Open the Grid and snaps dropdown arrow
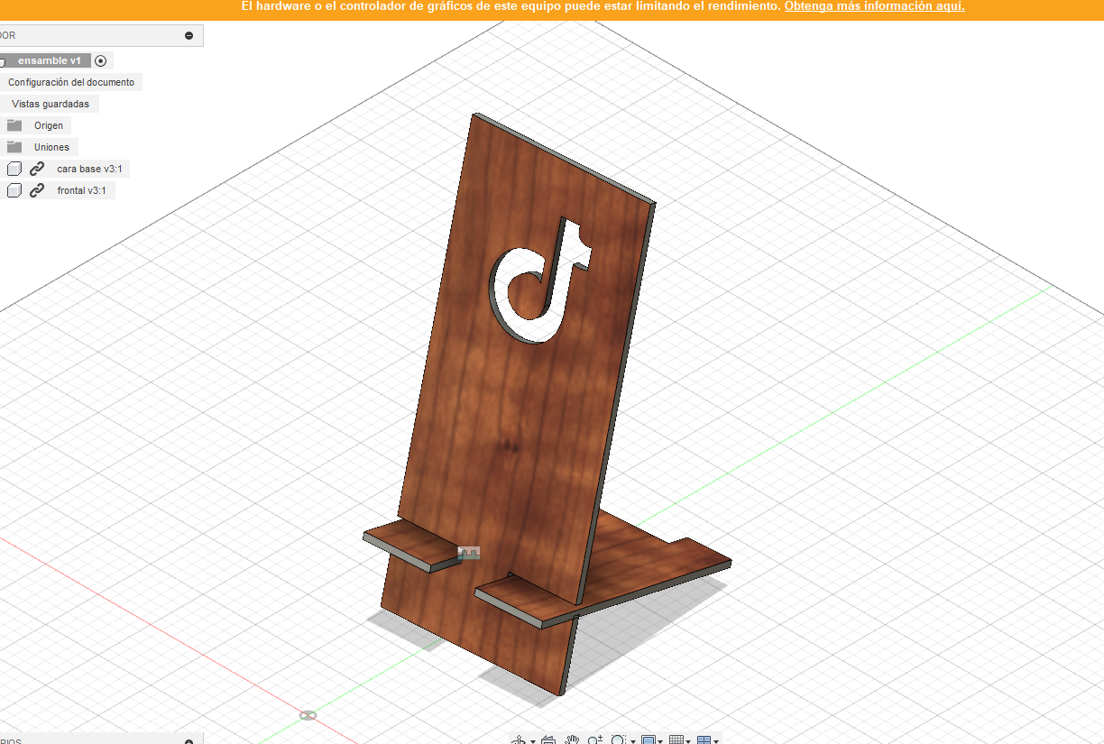This screenshot has width=1104, height=744. point(688,740)
